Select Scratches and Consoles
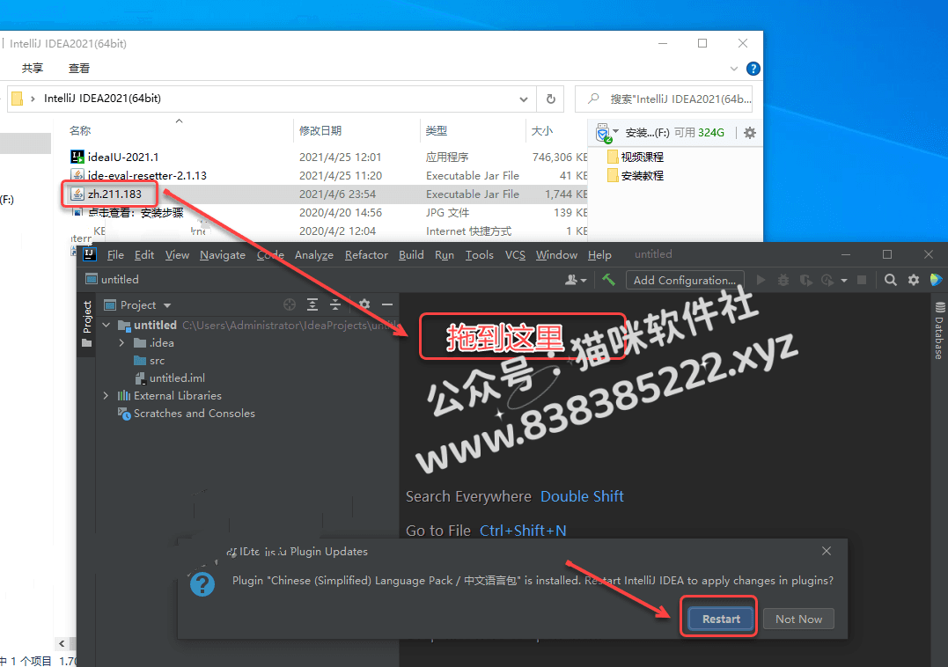 [187, 414]
